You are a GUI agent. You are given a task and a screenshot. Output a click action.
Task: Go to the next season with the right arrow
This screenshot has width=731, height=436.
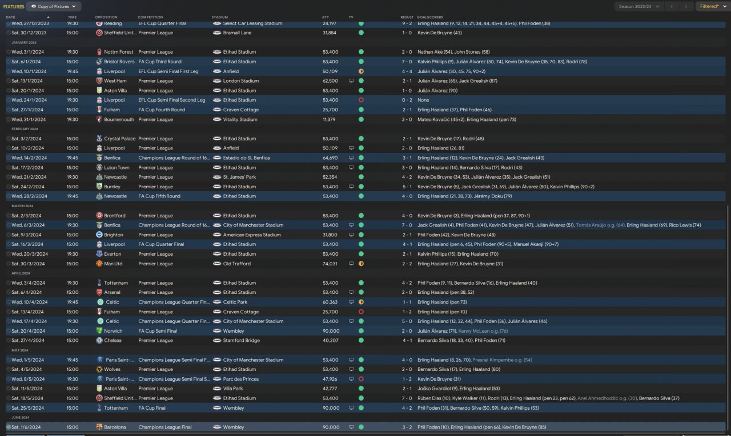point(686,6)
